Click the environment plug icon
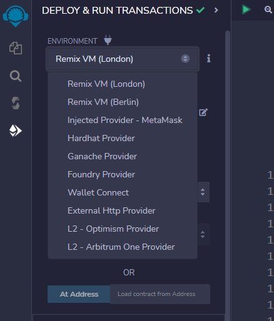274x321 pixels. [108, 40]
